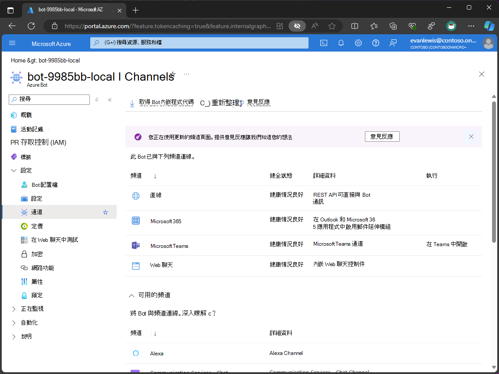
Task: Open 在 Web 聊天中測試 sidebar item
Action: [x=54, y=240]
